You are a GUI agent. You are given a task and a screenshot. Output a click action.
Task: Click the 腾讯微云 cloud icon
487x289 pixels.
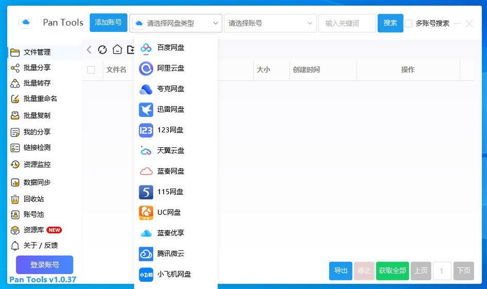[146, 253]
